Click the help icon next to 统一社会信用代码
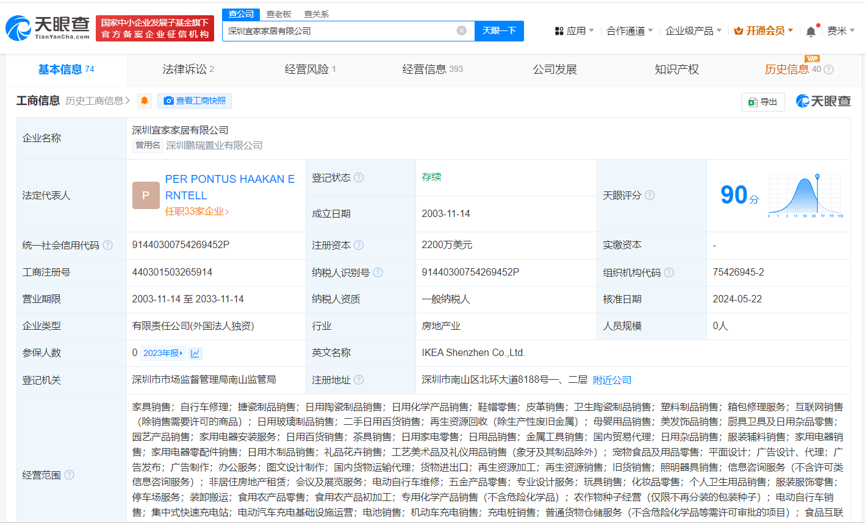Viewport: 865px width, 523px height. (x=107, y=245)
